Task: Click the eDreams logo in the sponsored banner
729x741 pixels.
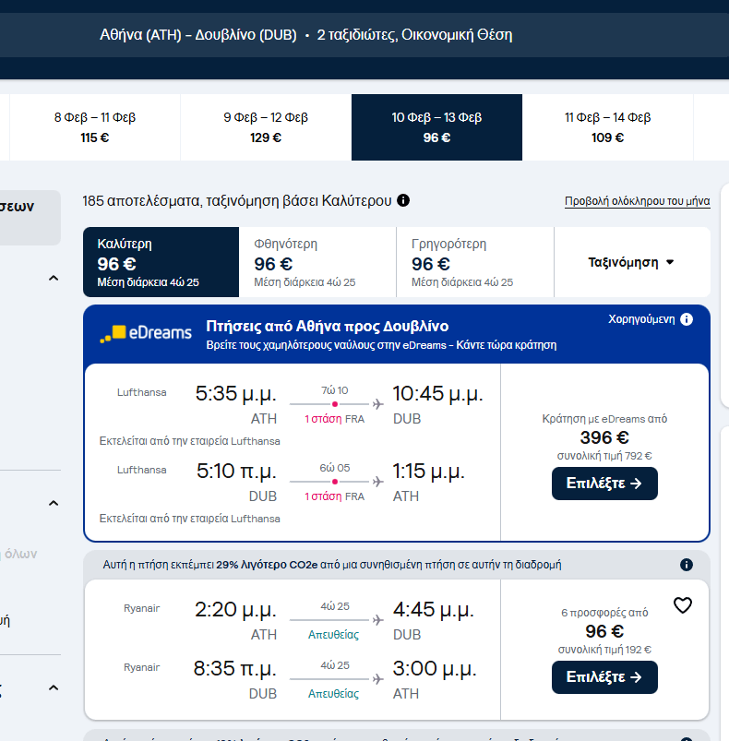Action: (146, 333)
